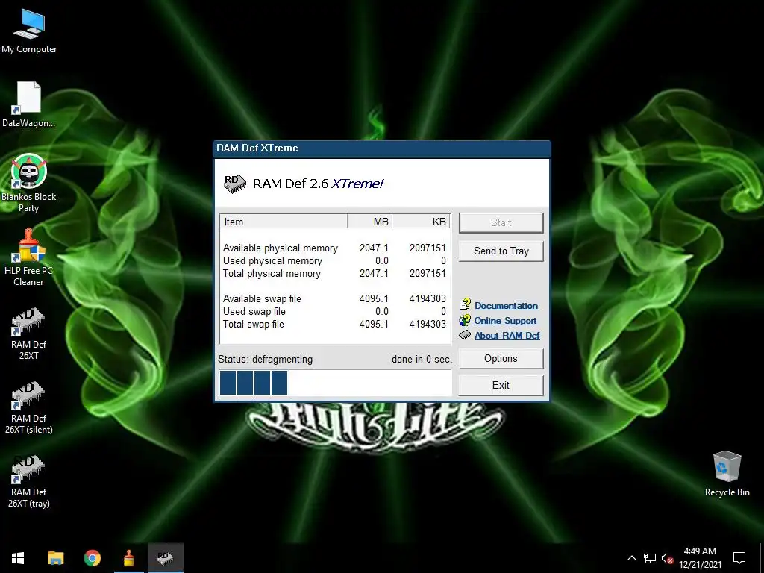The image size is (764, 573).
Task: Open the Online Support link
Action: tap(505, 321)
